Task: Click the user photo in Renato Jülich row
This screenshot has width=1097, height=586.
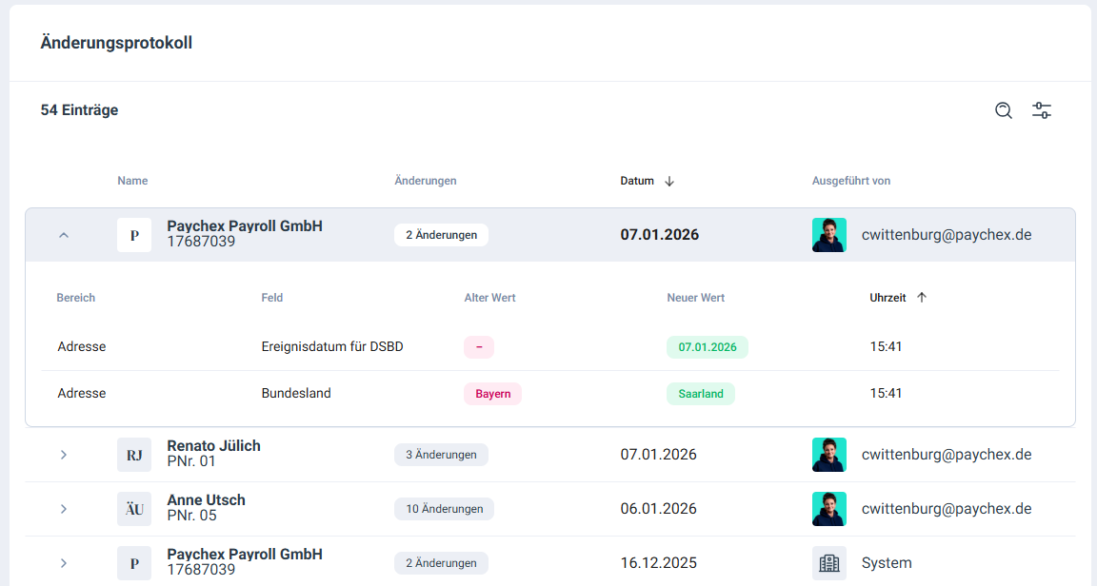Action: click(828, 455)
